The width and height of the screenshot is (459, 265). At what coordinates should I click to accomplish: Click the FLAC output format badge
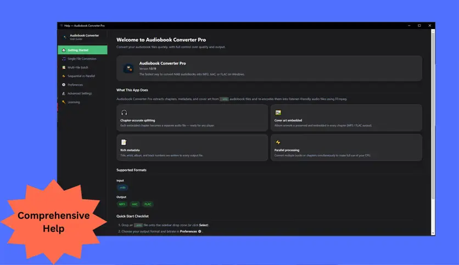148,204
